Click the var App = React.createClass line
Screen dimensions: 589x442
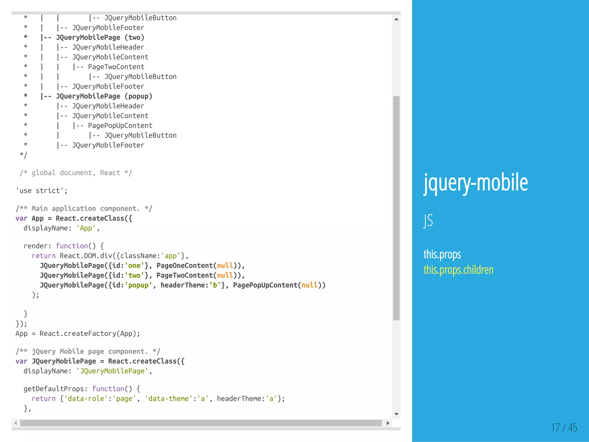click(74, 218)
